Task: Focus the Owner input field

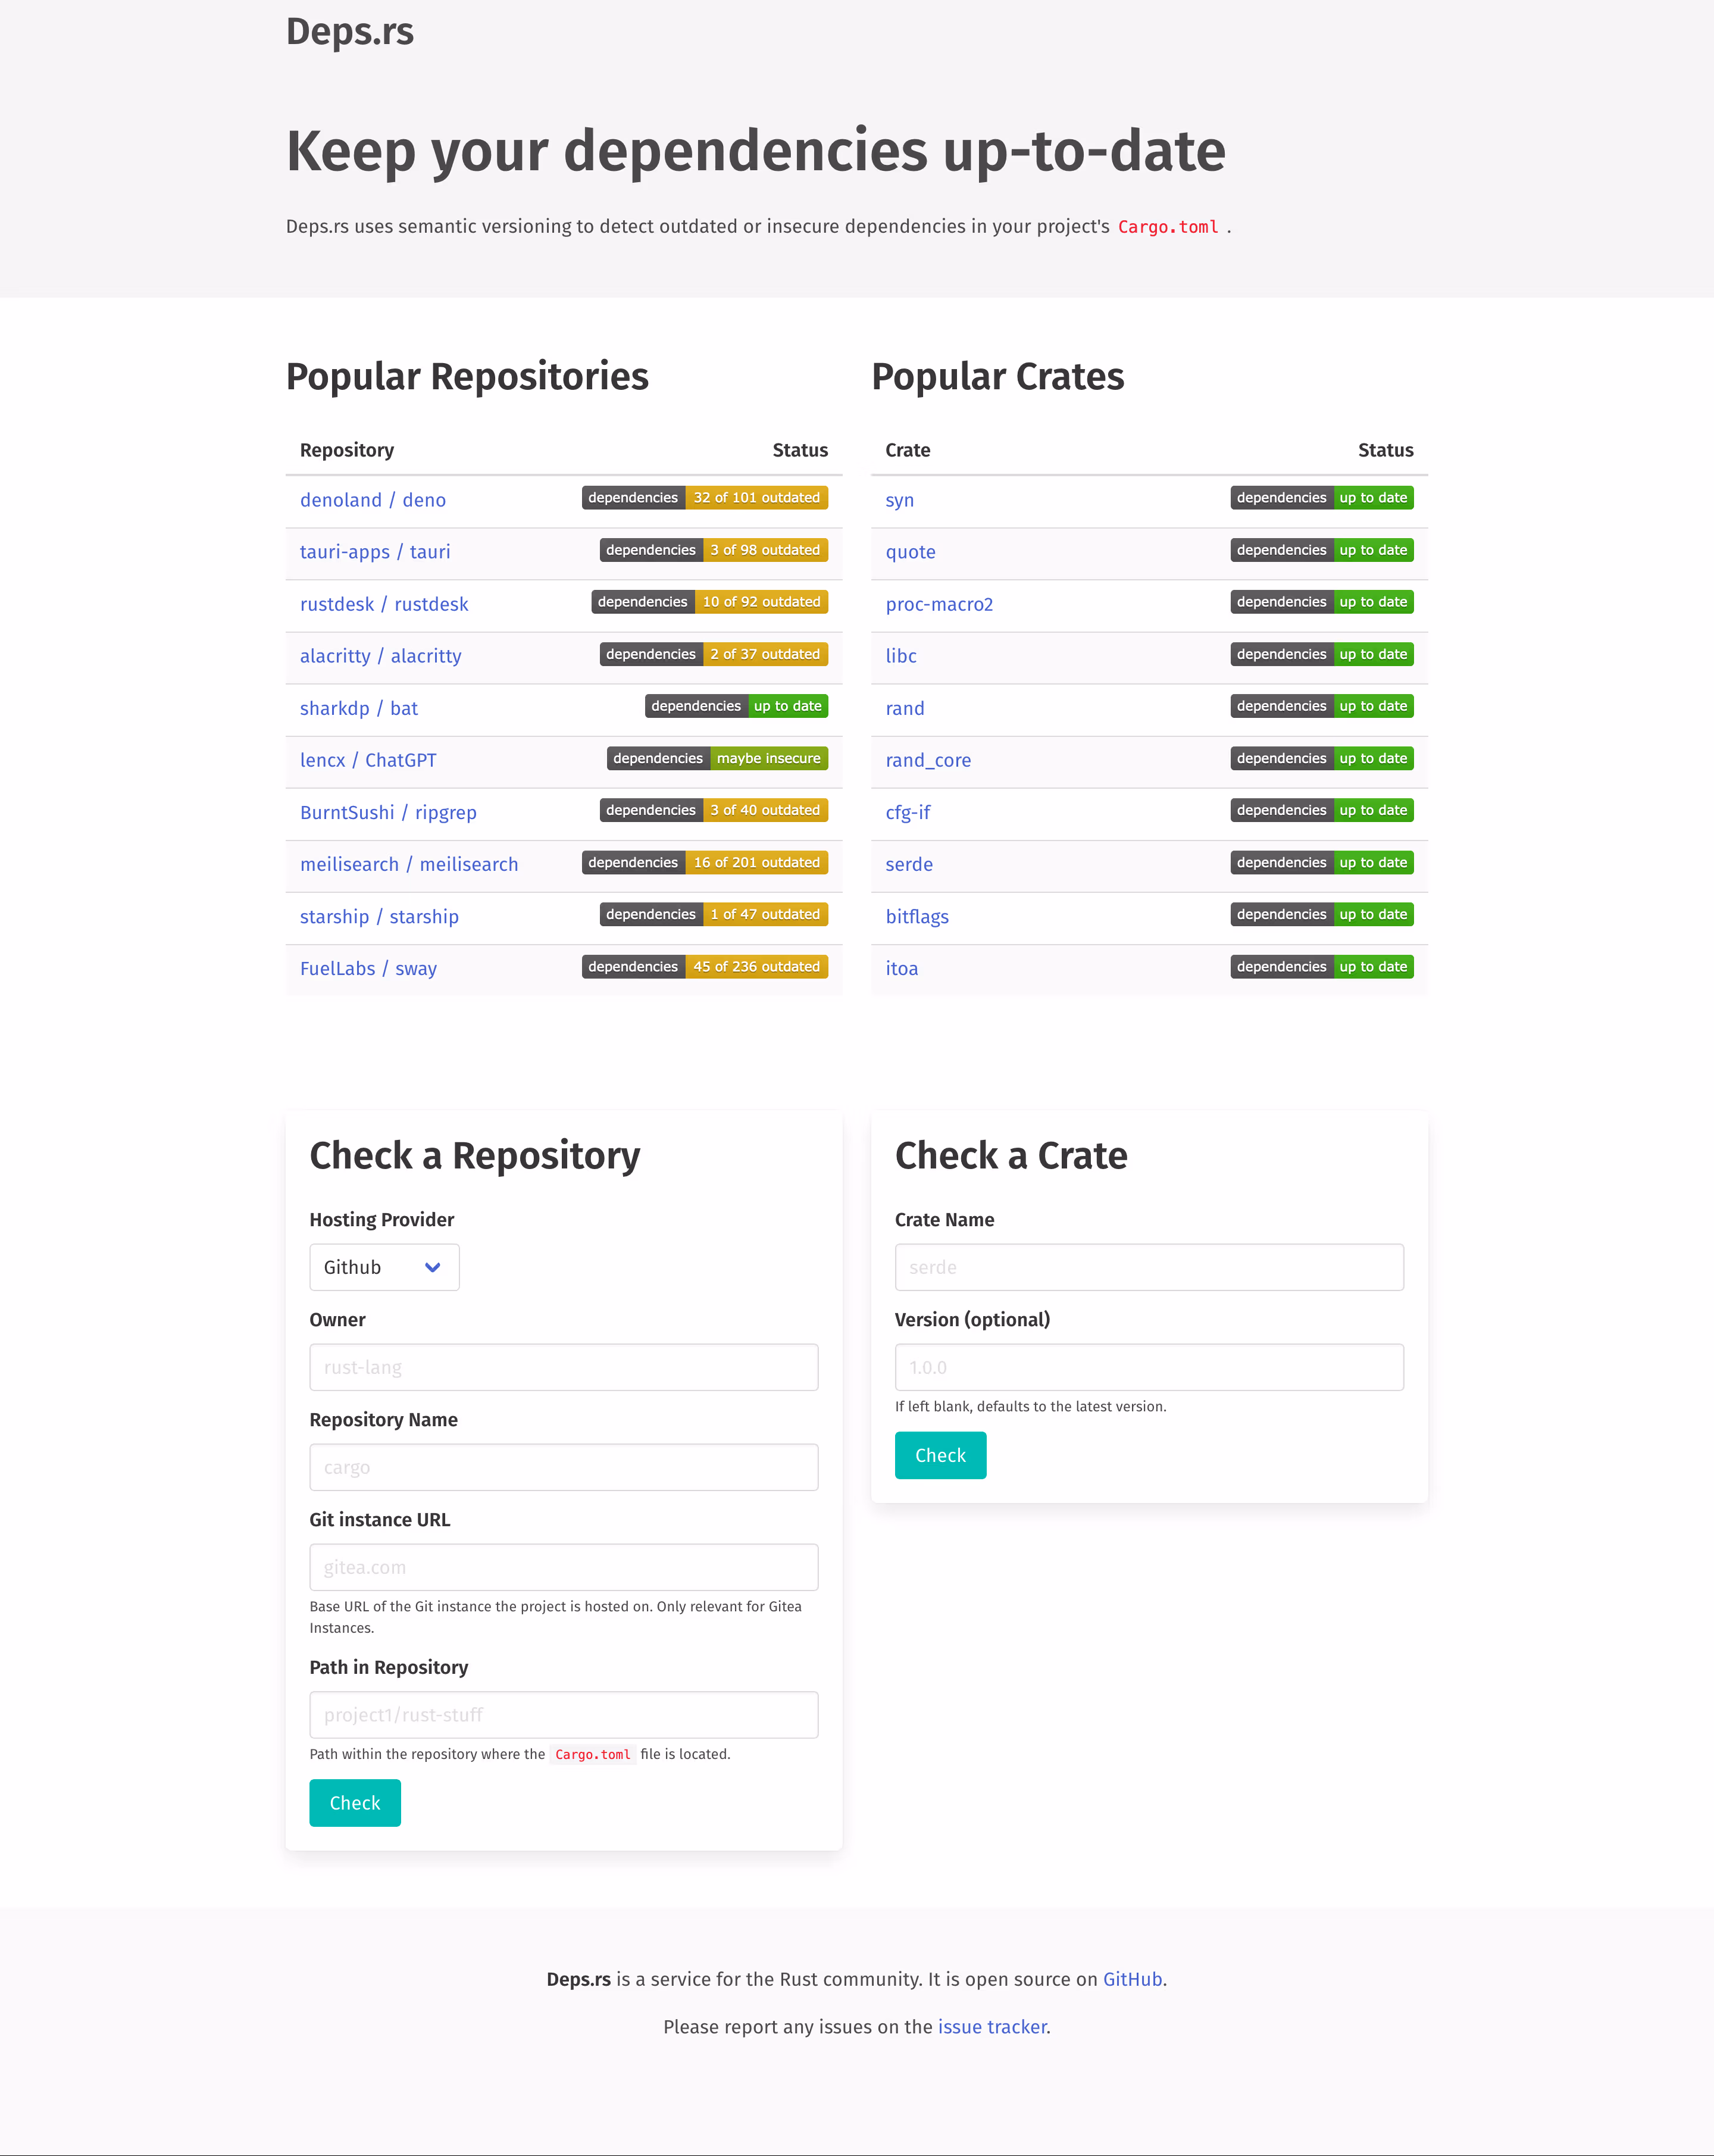Action: pos(564,1367)
